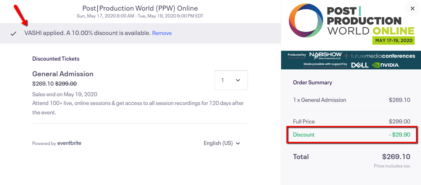
Task: Click the Sales end on May 19, 2020 text
Action: pyautogui.click(x=65, y=94)
